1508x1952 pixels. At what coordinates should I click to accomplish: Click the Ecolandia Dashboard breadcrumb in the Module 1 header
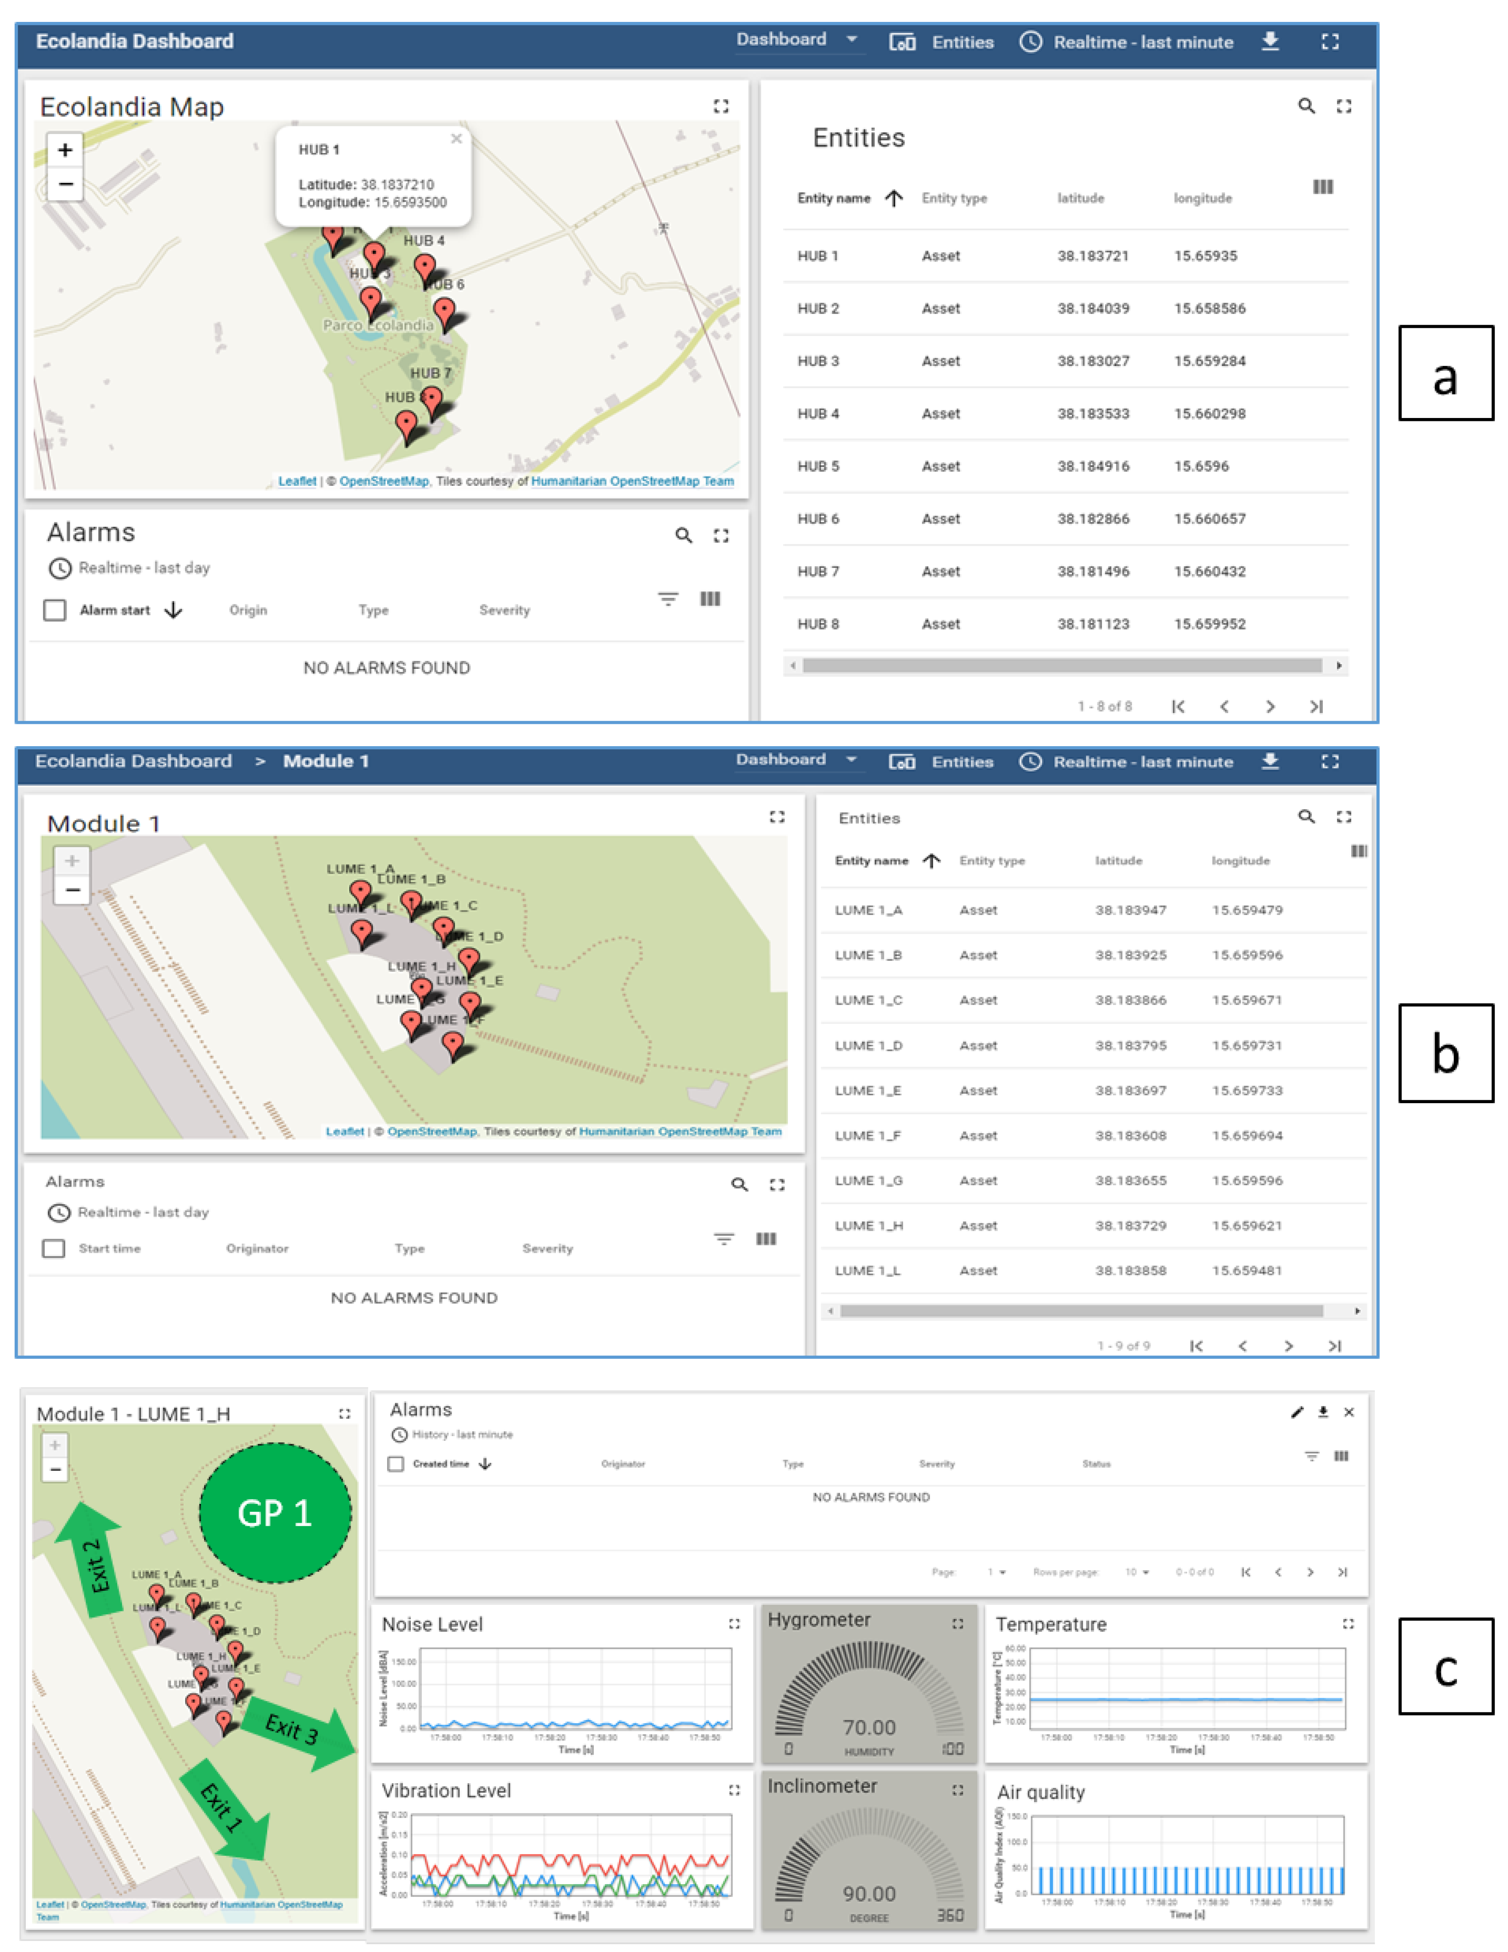pos(133,762)
